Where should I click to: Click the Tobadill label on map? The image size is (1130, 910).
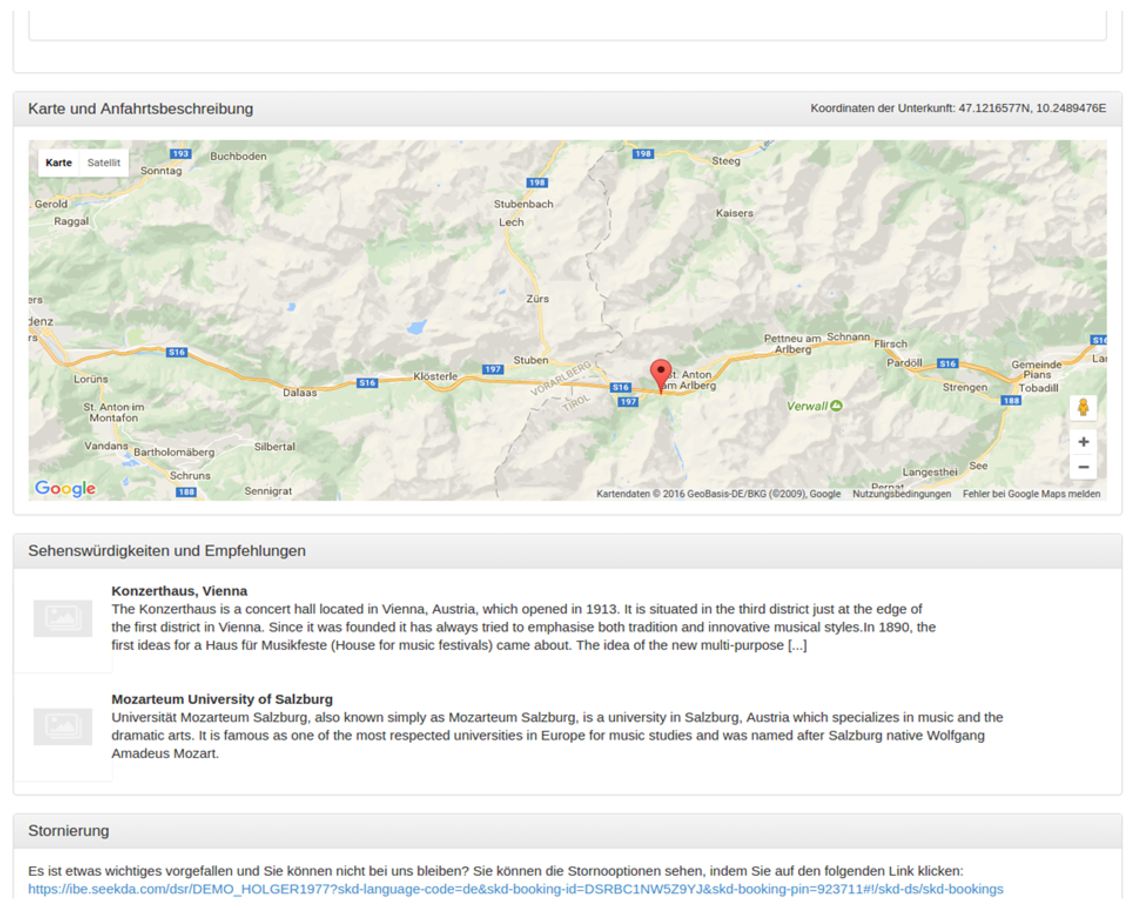pyautogui.click(x=1038, y=388)
